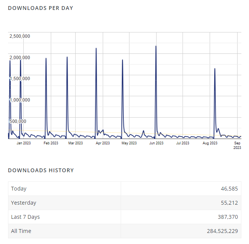The width and height of the screenshot is (249, 244).
Task: Click the spike peak just after Aug 2023
Action: (x=215, y=69)
